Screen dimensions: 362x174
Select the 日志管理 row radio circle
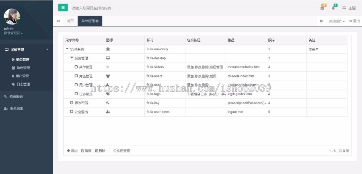point(76,94)
